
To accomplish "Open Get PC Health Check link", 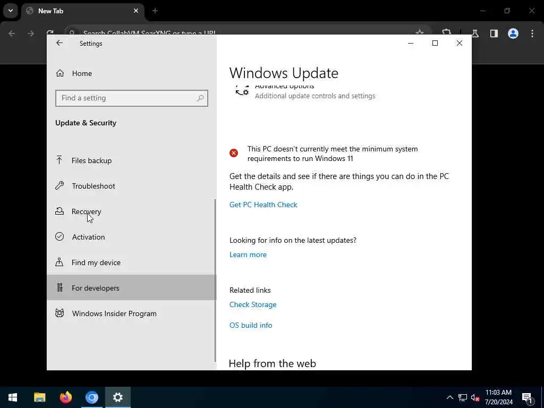I will click(x=263, y=205).
